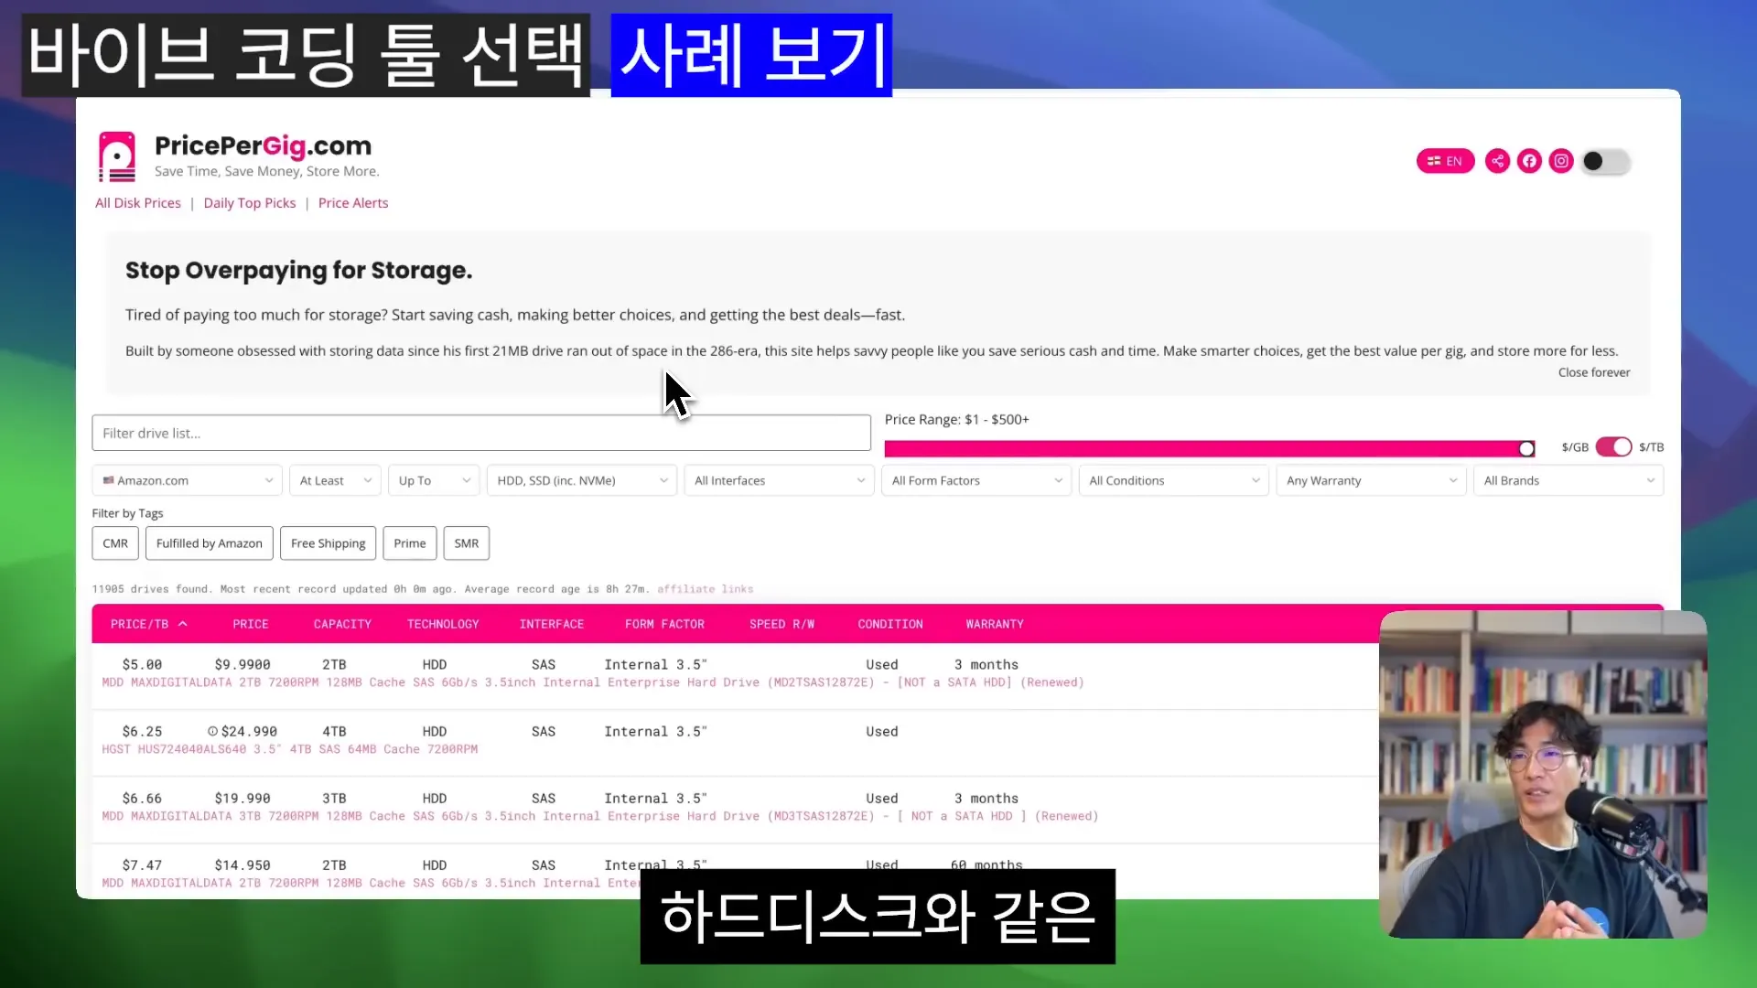Toggle the CMR tag filter
Image resolution: width=1757 pixels, height=988 pixels.
pos(115,543)
